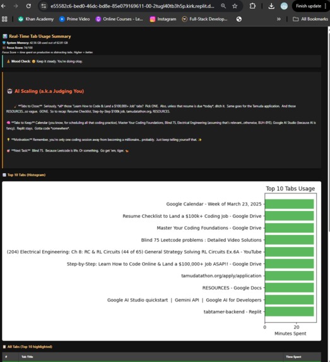This screenshot has height=362, width=330.
Task: Click the browser forward arrow
Action: tap(16, 6)
